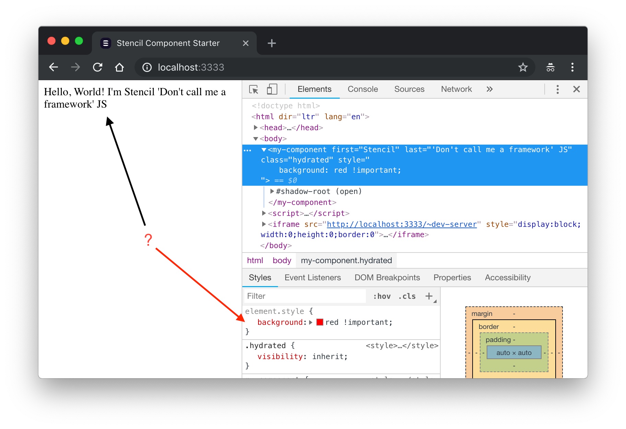Activate the element inspector picker

tap(254, 89)
